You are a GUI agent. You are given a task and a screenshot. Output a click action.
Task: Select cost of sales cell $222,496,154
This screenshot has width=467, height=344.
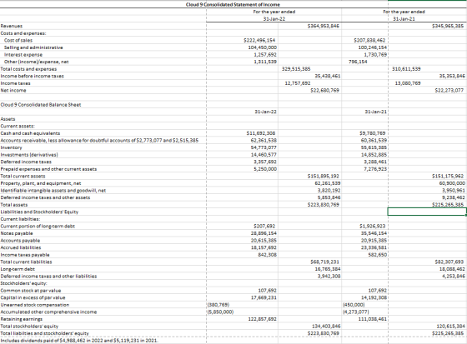click(x=260, y=40)
